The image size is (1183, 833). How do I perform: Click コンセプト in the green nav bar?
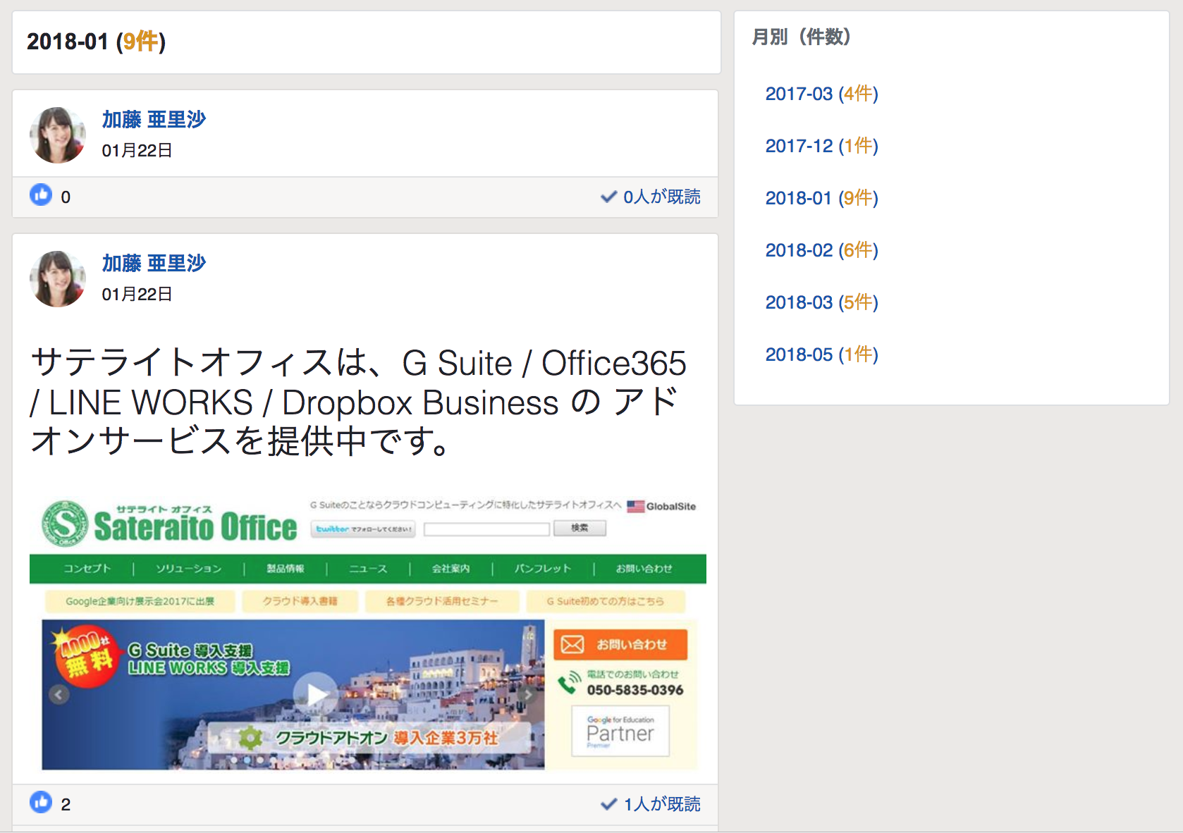tap(87, 569)
